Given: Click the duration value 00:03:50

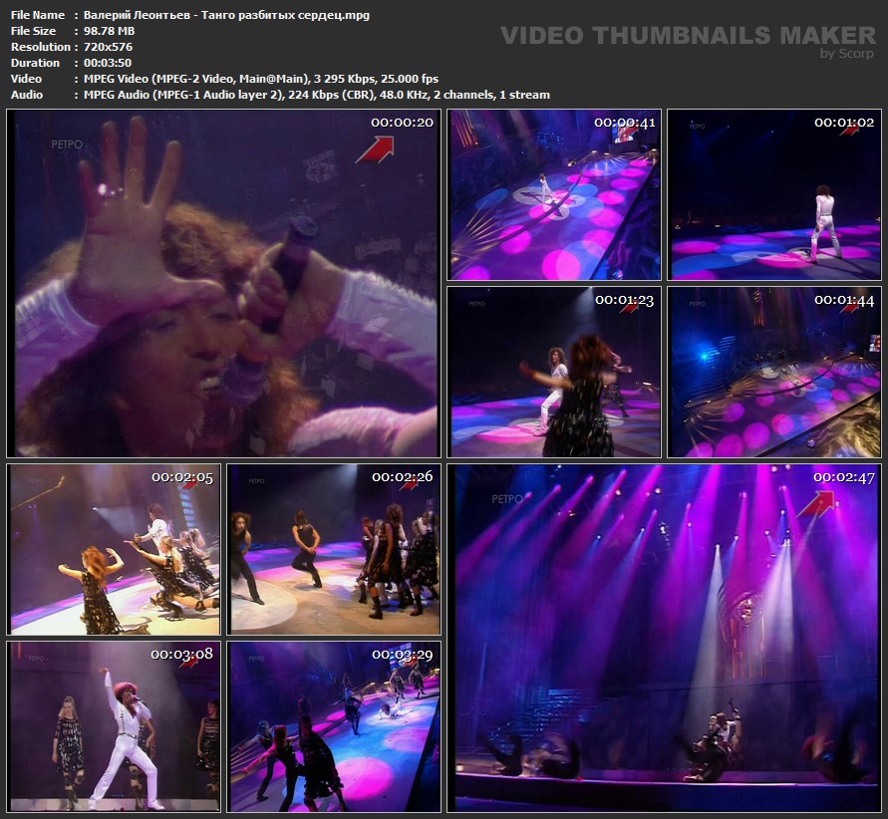Looking at the screenshot, I should [108, 63].
